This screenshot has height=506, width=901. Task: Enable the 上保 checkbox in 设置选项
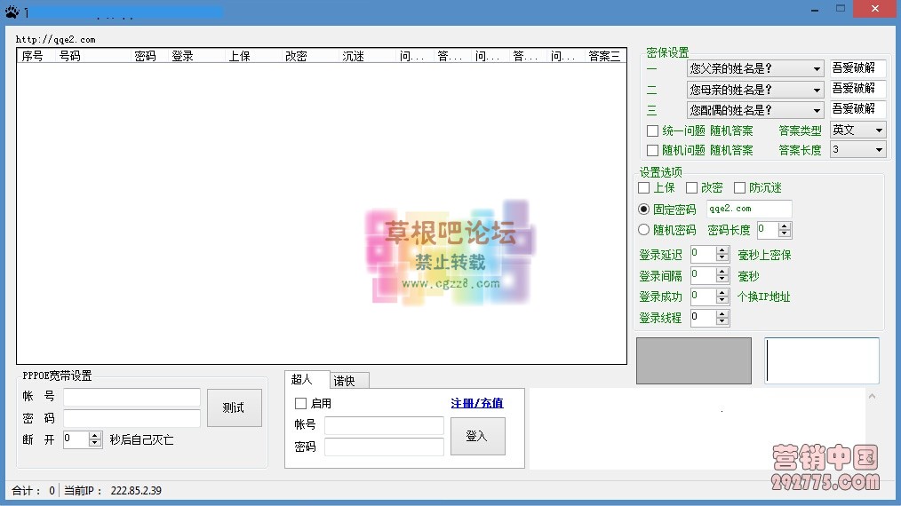[x=644, y=188]
